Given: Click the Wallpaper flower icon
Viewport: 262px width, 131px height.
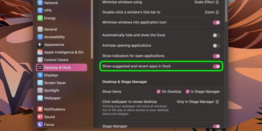Looking at the screenshot, I should pyautogui.click(x=40, y=98).
